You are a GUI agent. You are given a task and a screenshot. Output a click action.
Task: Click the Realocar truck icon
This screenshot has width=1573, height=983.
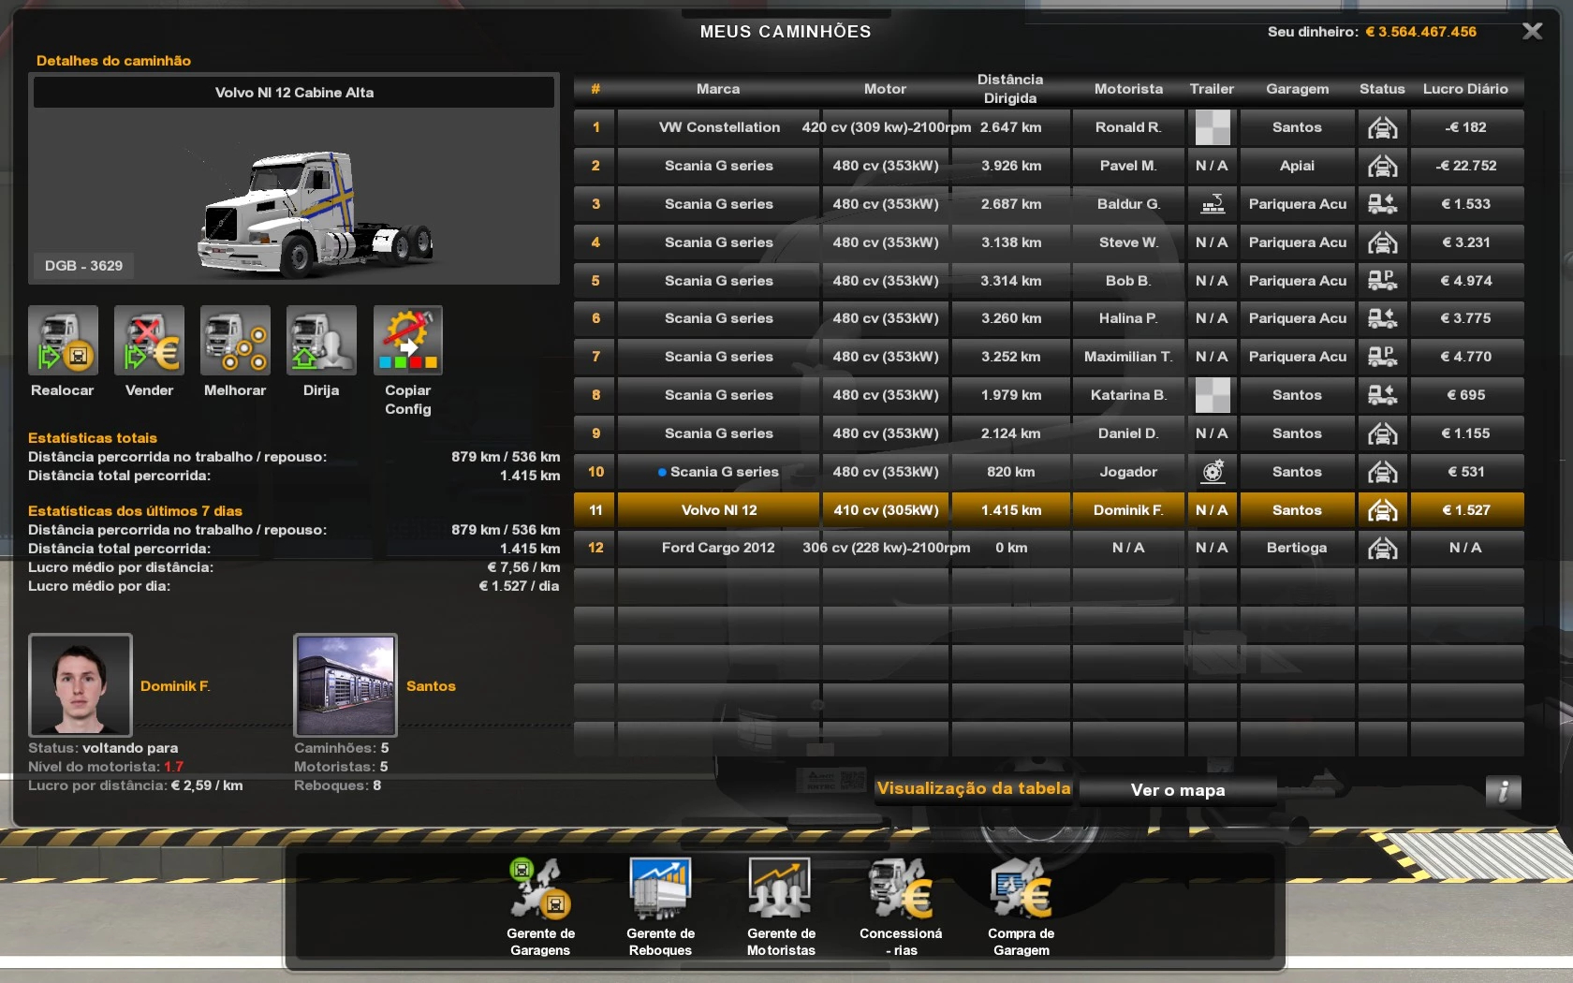(x=63, y=341)
